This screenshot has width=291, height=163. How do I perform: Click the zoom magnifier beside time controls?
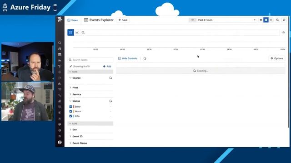277,20
